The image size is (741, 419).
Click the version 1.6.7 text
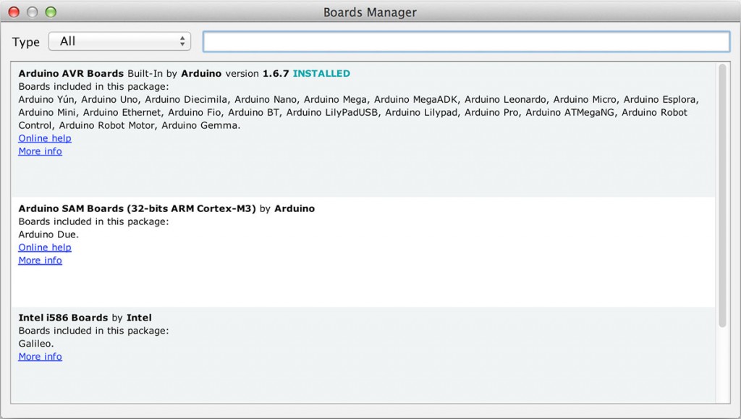pos(257,74)
